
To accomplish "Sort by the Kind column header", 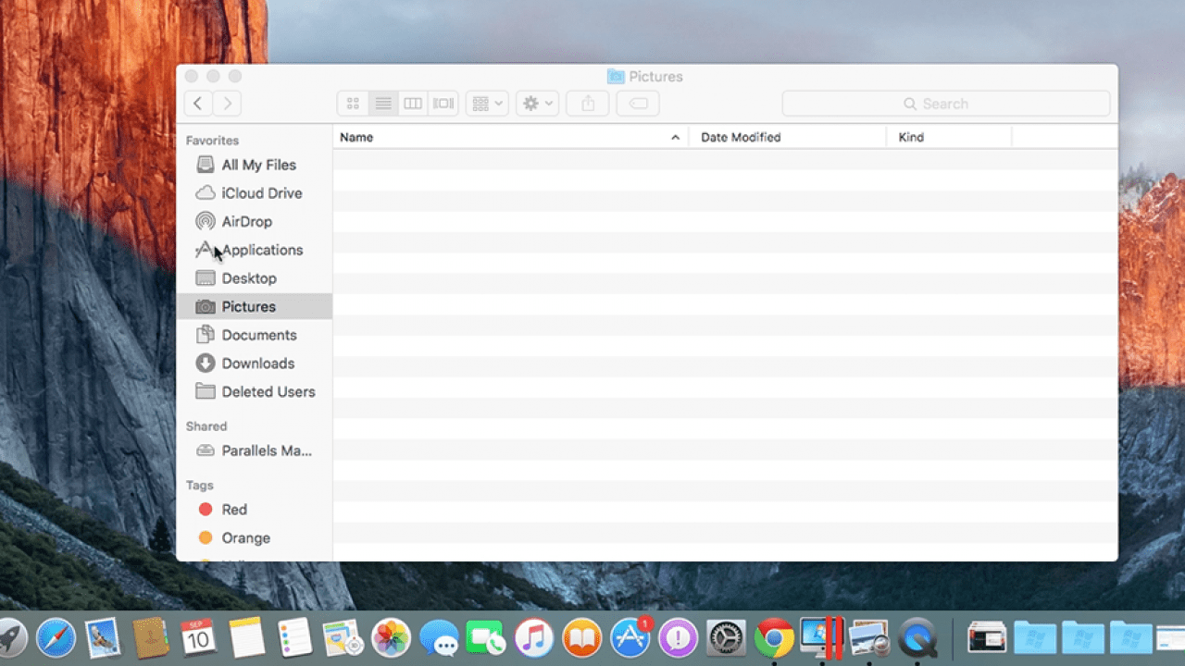I will coord(949,137).
